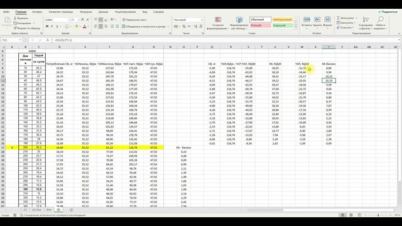Click Merge and Center (Объединить и поместить в центре)
Screen dimensions: 402x226
pyautogui.click(x=144, y=26)
